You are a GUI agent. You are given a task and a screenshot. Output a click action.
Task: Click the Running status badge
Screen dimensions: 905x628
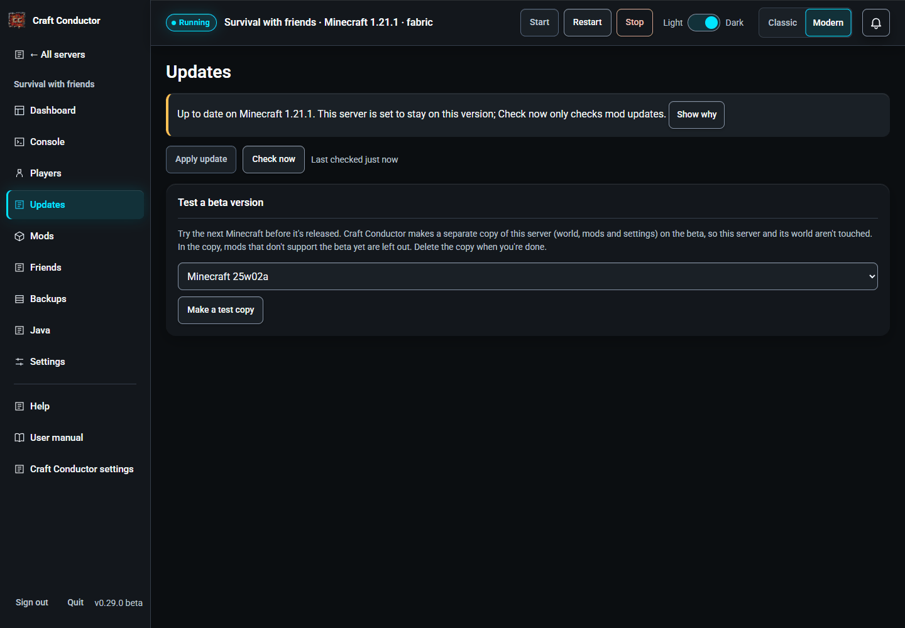tap(191, 23)
